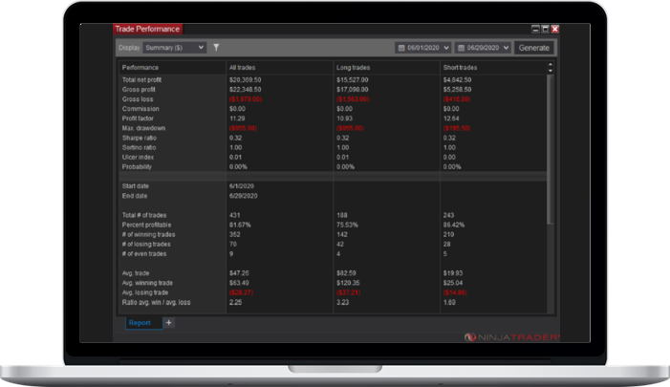Screen dimensions: 670x387
Task: Expand the end date 06/29/2020 picker arrow
Action: point(508,48)
